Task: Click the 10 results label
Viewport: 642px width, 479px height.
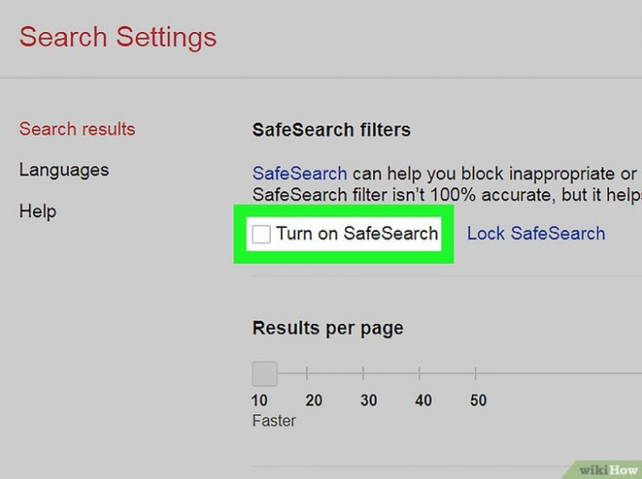Action: pos(259,400)
